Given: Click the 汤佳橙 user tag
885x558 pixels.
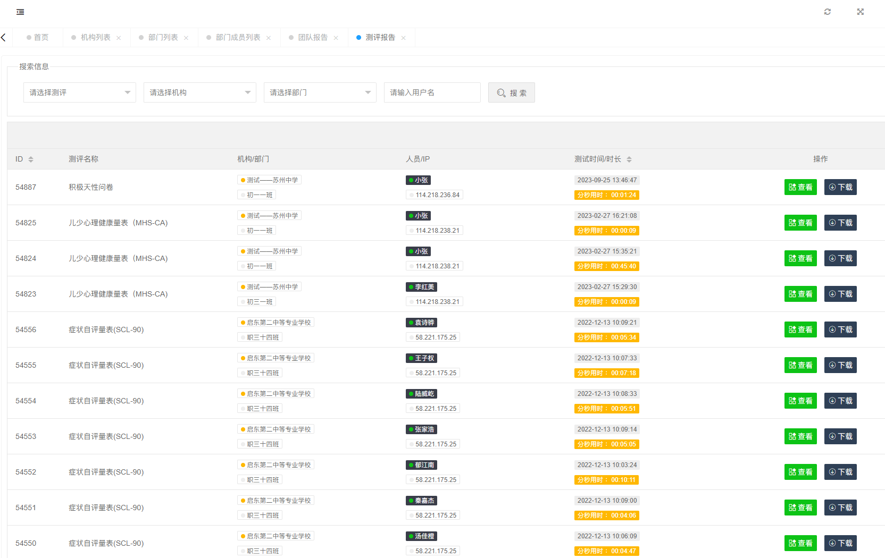Looking at the screenshot, I should point(421,536).
